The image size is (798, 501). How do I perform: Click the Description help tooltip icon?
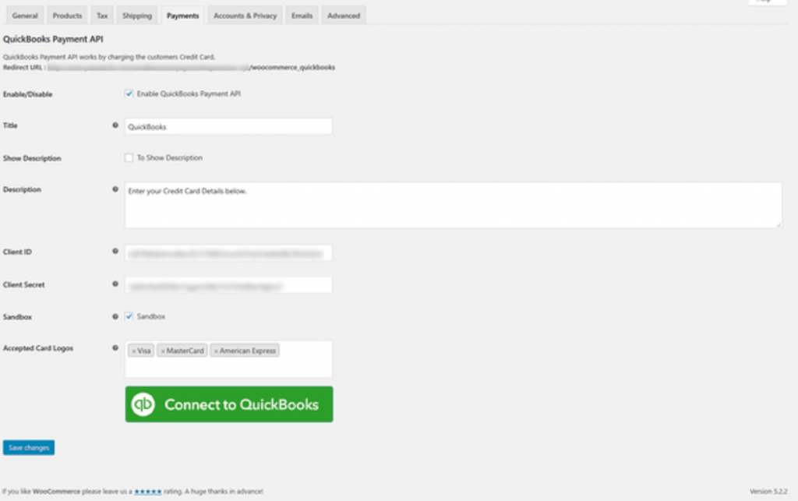(x=115, y=189)
